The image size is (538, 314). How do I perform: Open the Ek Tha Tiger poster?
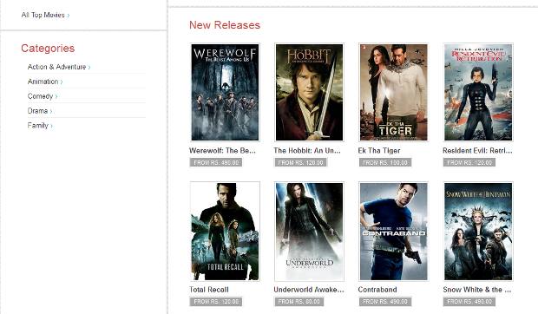(394, 92)
